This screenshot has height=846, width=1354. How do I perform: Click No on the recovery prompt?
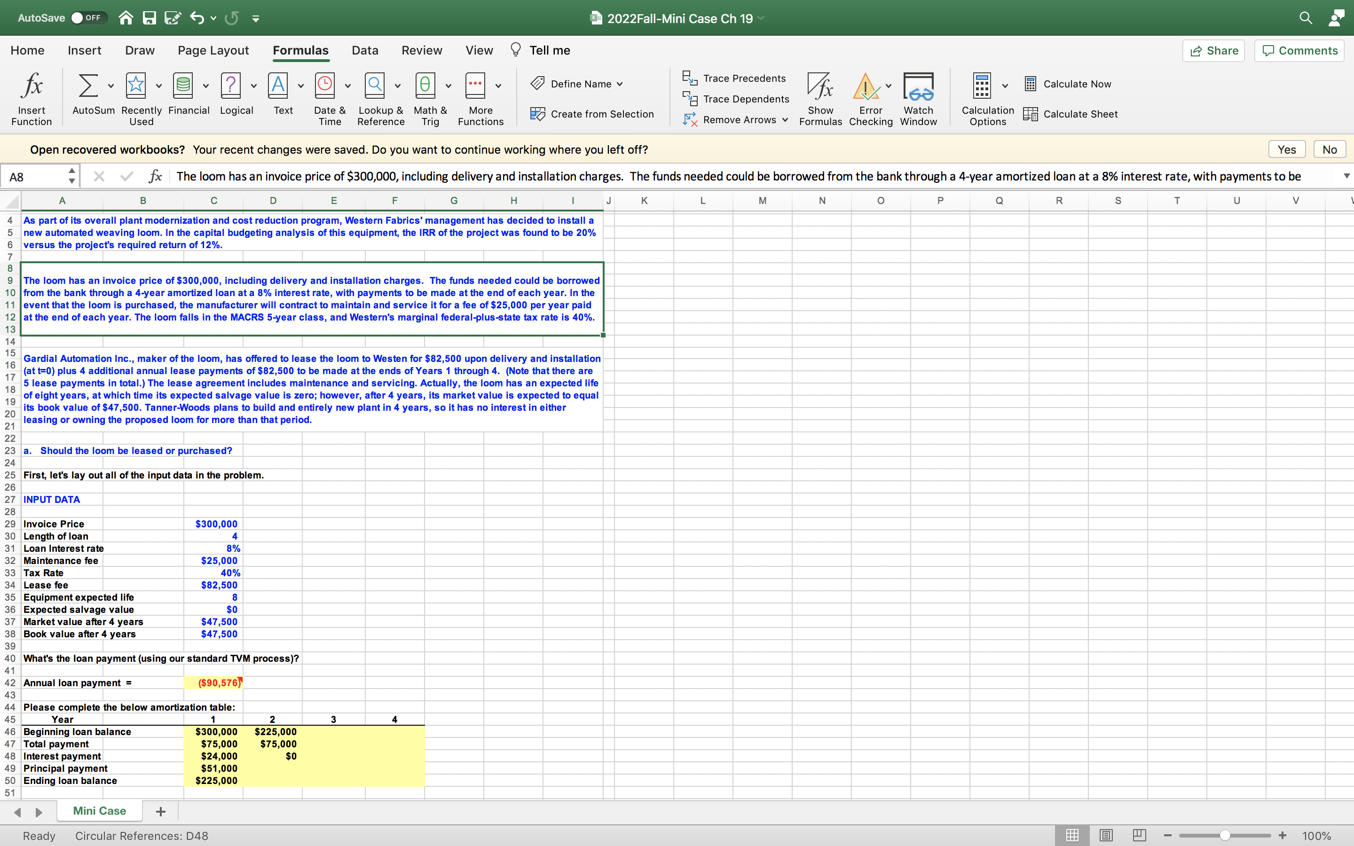pyautogui.click(x=1330, y=149)
